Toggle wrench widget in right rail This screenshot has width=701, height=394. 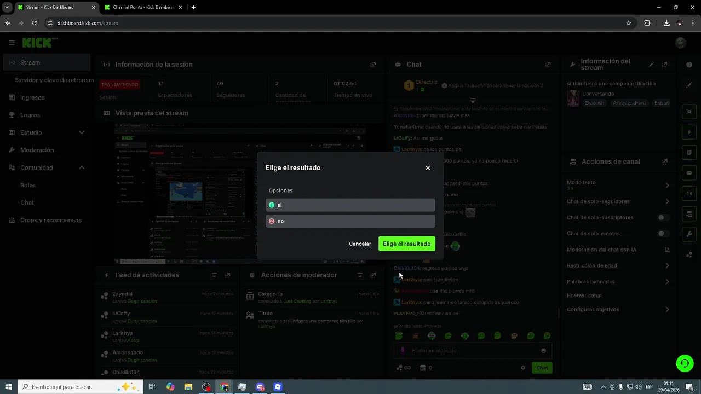(x=689, y=234)
